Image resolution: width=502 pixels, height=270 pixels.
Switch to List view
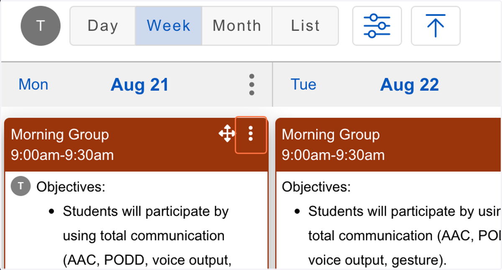305,26
